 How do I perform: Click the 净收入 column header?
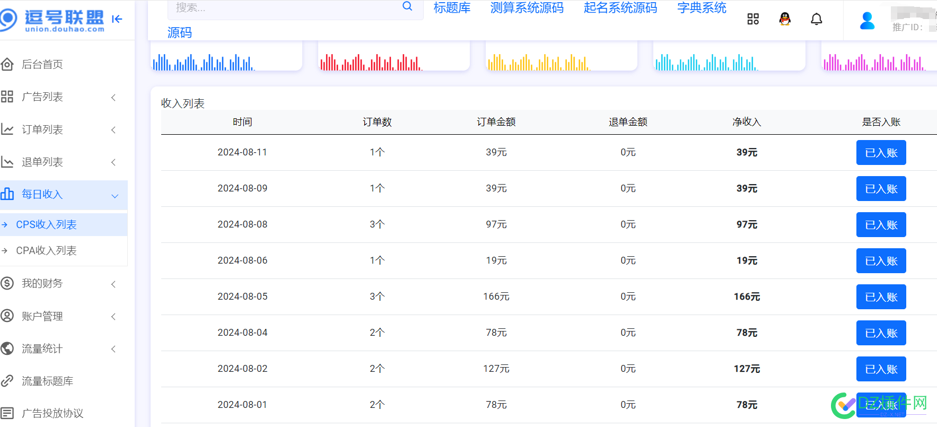coord(747,122)
